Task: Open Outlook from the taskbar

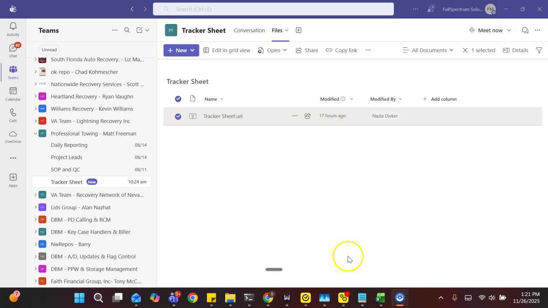Action: pos(136,298)
